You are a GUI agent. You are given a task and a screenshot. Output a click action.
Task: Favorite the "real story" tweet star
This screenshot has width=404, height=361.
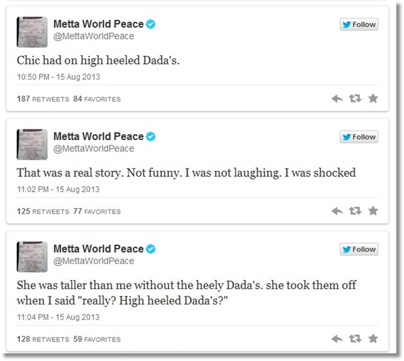[x=373, y=211]
